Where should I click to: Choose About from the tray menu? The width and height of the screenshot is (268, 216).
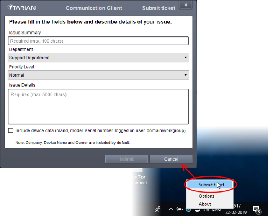tap(205, 204)
